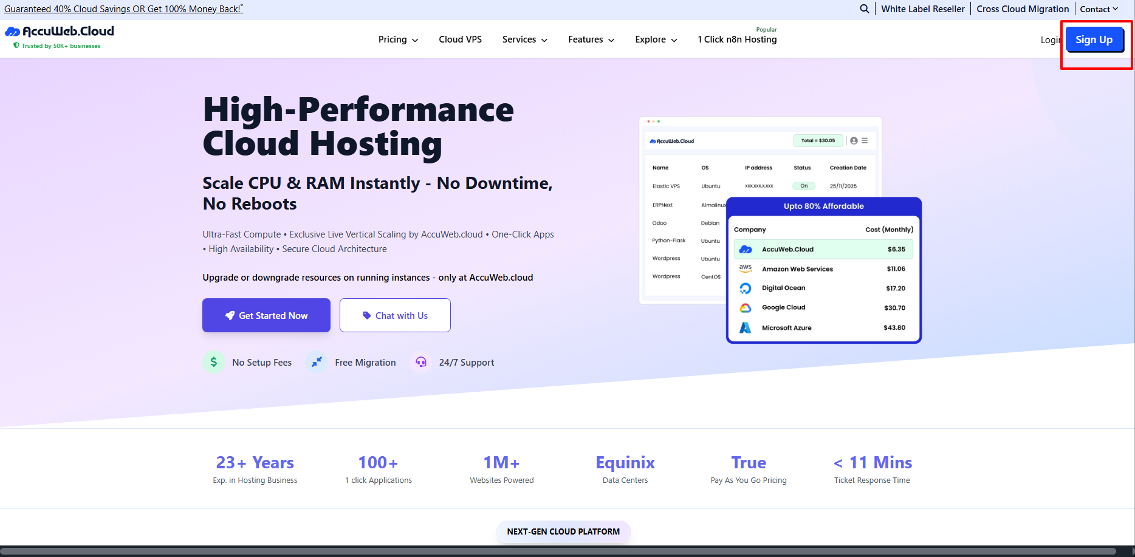
Task: Click the True Pay As You Go text
Action: (x=749, y=470)
